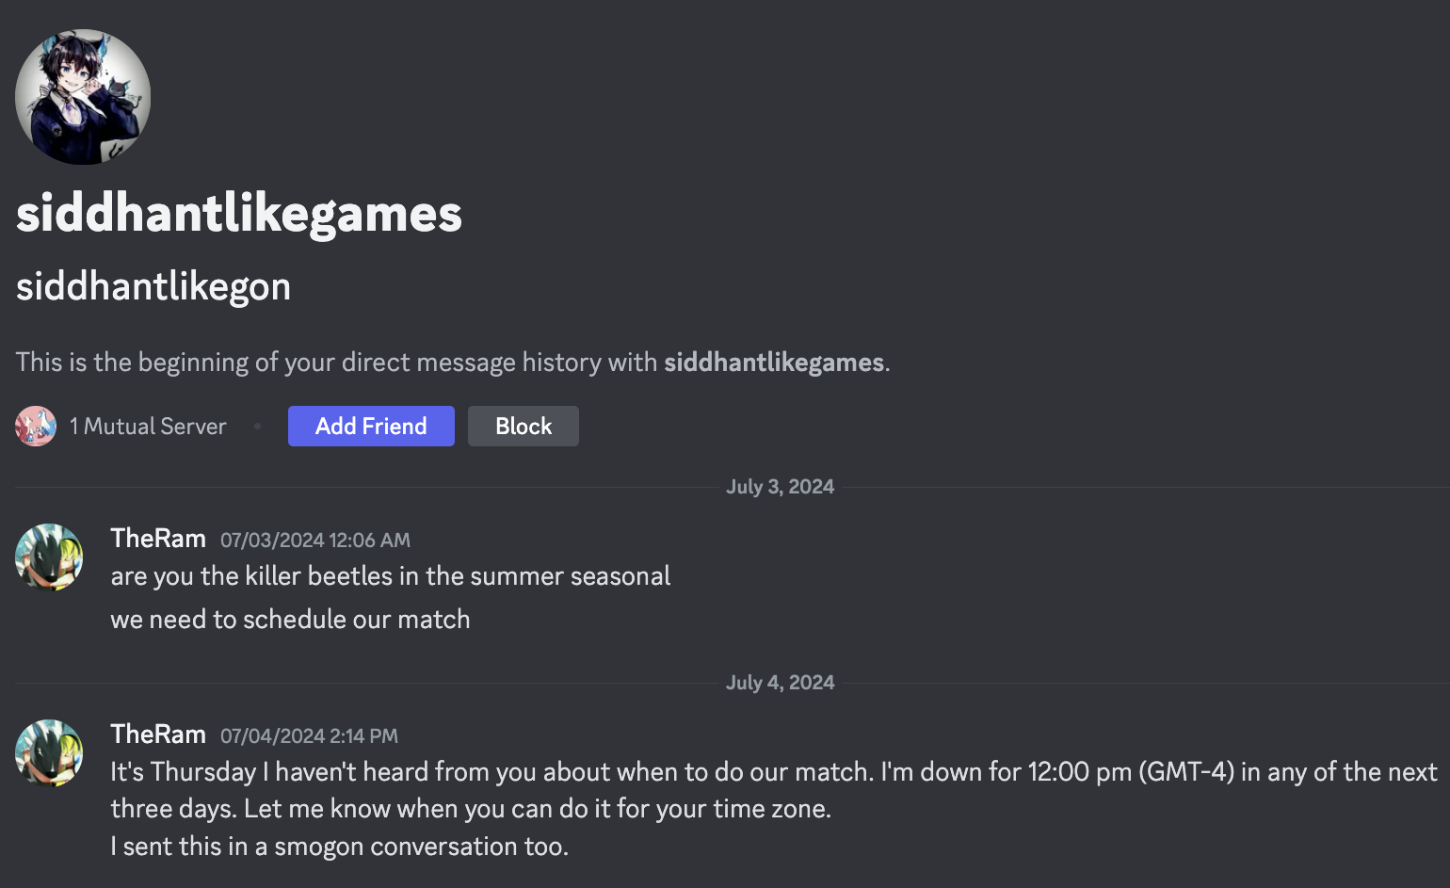Click the TheRam username on the 2:14 PM message
This screenshot has height=888, width=1450.
158,735
